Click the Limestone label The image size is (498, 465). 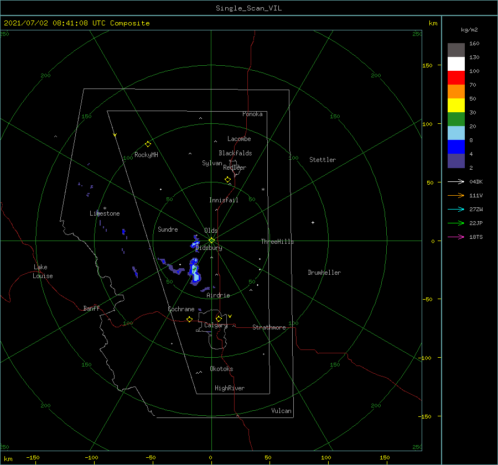[105, 213]
